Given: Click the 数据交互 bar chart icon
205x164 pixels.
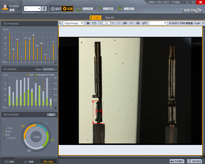Looking at the screenshot, I should click(100, 8).
